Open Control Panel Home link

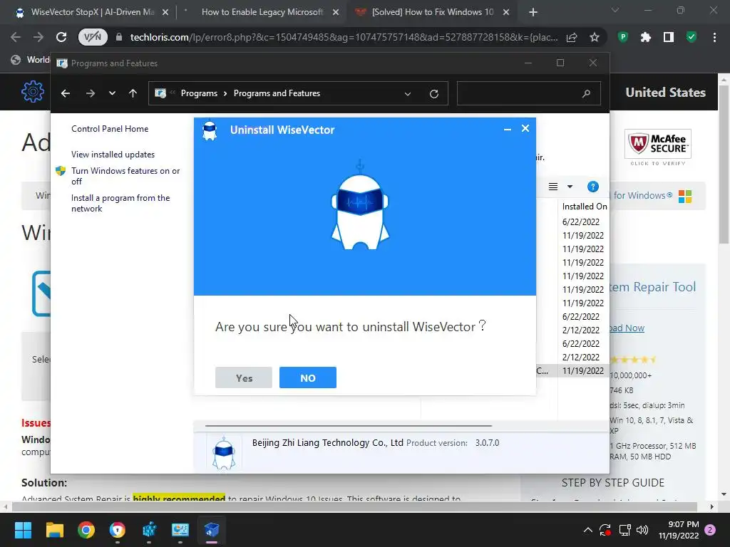(110, 129)
